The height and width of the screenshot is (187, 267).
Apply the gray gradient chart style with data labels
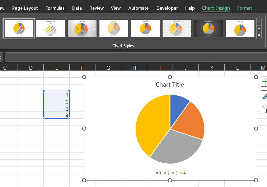click(x=82, y=28)
